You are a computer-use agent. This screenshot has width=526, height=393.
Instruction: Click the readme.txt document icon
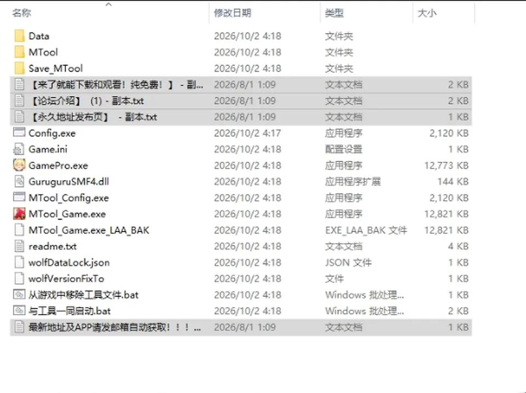point(19,246)
